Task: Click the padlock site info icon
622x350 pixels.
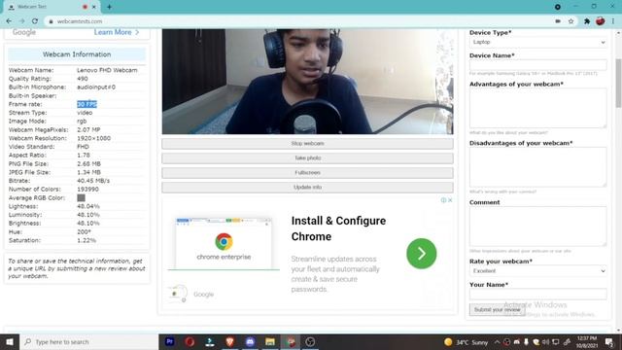Action: click(x=51, y=21)
